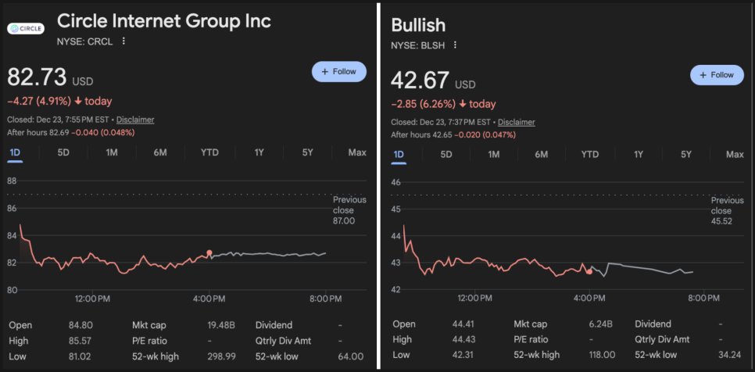This screenshot has height=372, width=755.
Task: View Bullish chart 5Y range
Action: click(x=686, y=154)
